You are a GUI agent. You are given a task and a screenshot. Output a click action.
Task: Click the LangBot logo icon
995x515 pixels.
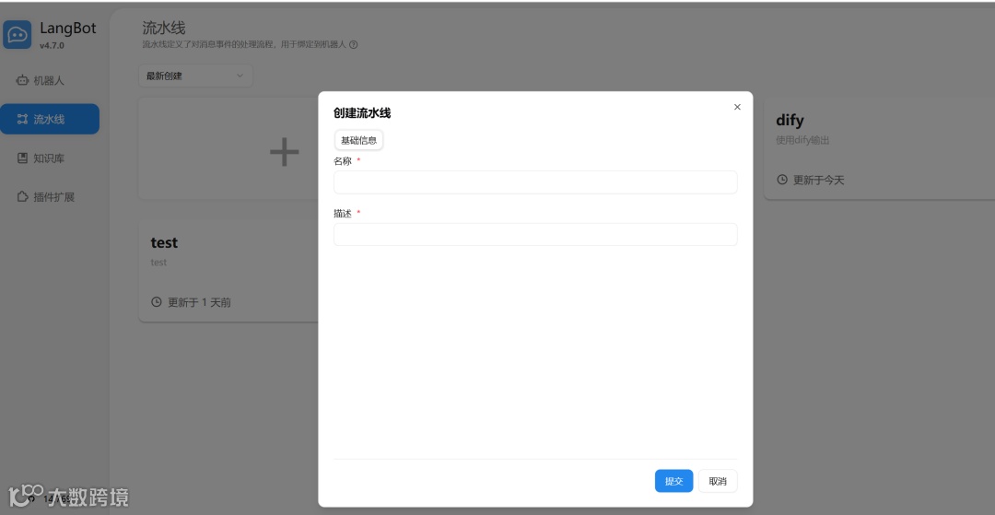(x=18, y=34)
